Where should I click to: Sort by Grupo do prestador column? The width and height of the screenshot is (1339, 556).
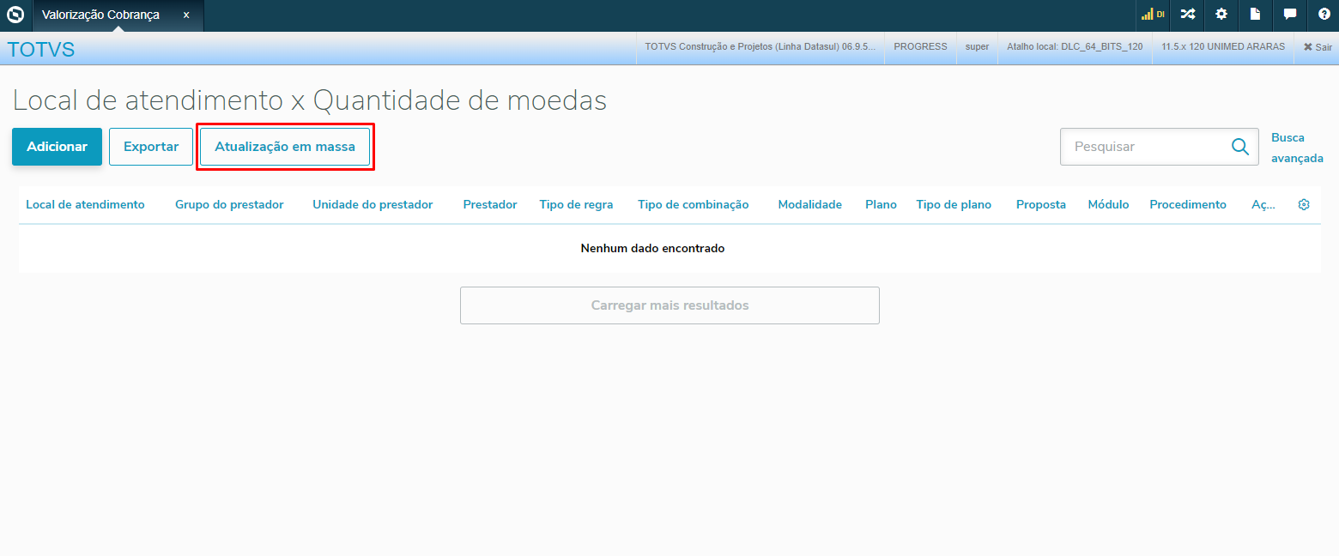229,204
